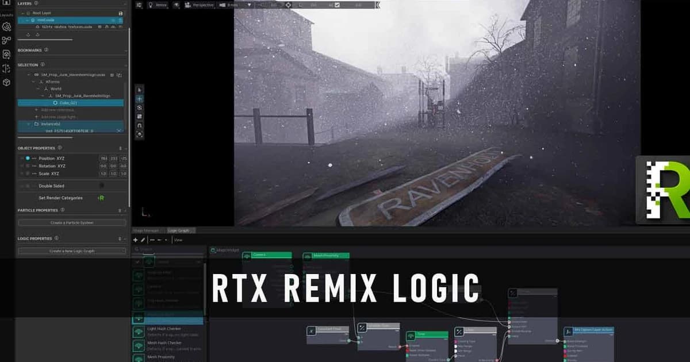Click the Position X value slider field

tap(105, 157)
